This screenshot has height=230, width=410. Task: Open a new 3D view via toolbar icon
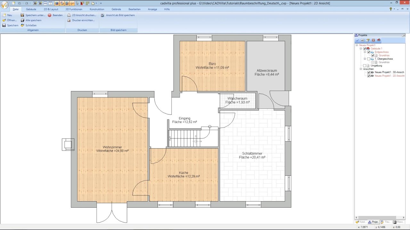coord(40,3)
